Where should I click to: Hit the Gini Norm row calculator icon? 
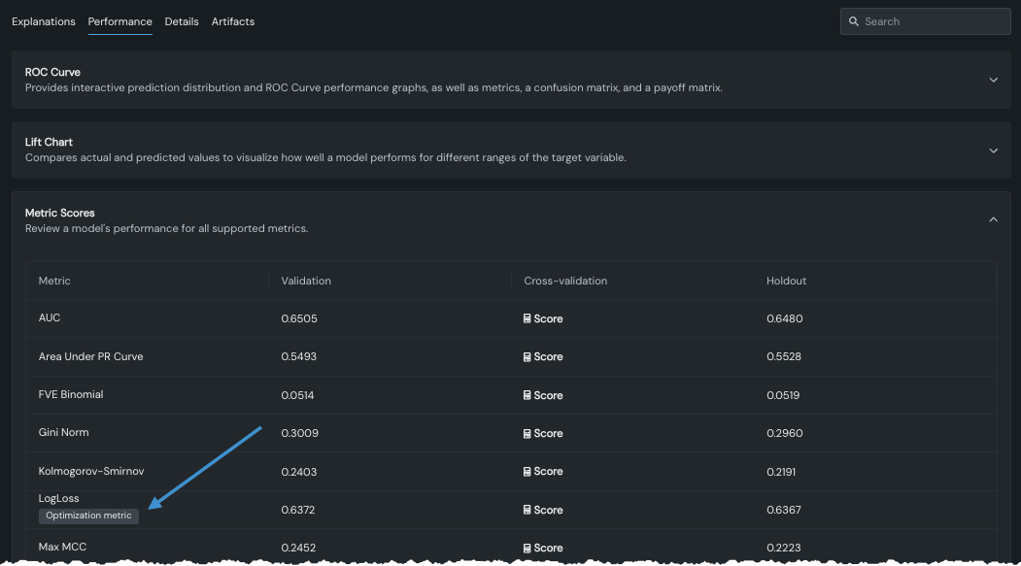[528, 433]
